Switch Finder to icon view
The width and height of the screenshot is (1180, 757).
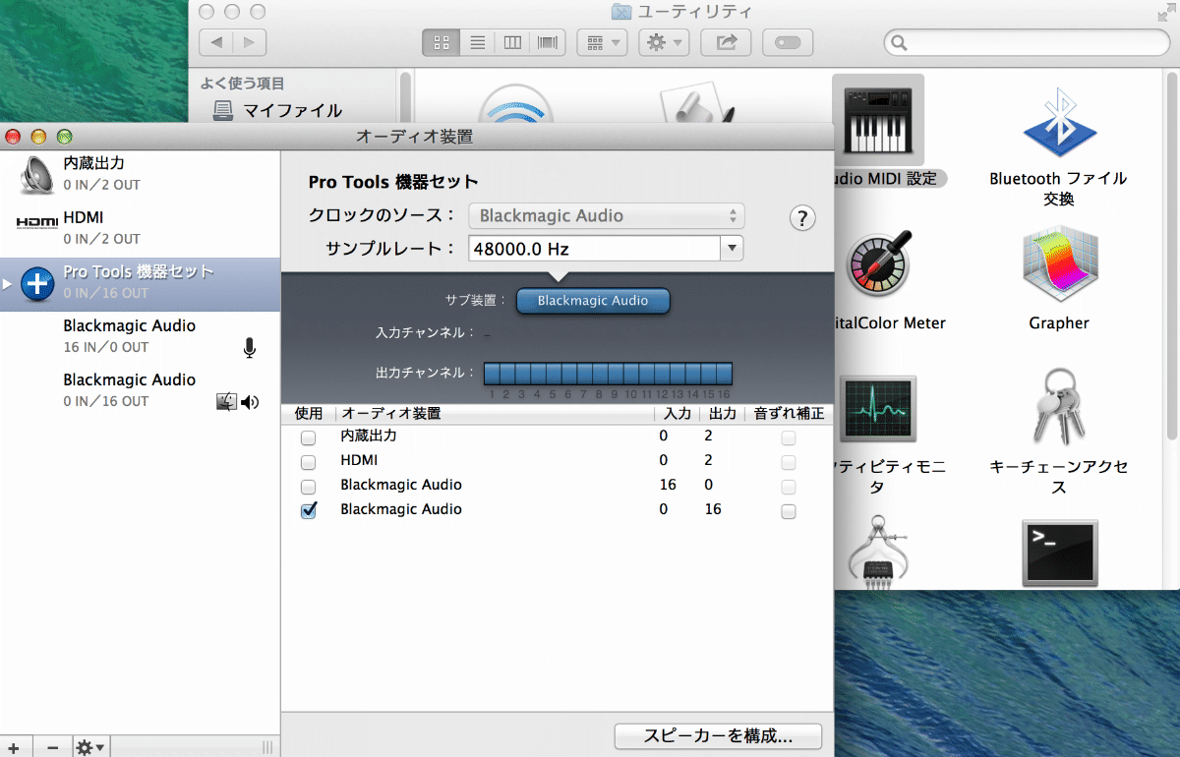coord(441,42)
